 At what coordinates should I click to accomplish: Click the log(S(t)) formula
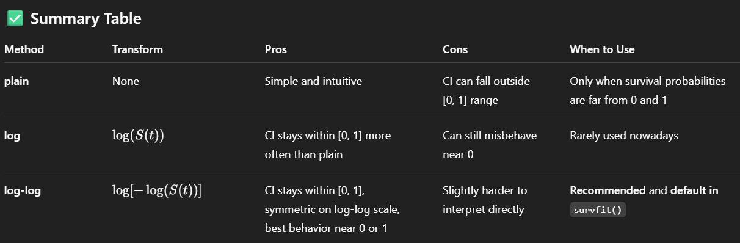click(x=138, y=136)
